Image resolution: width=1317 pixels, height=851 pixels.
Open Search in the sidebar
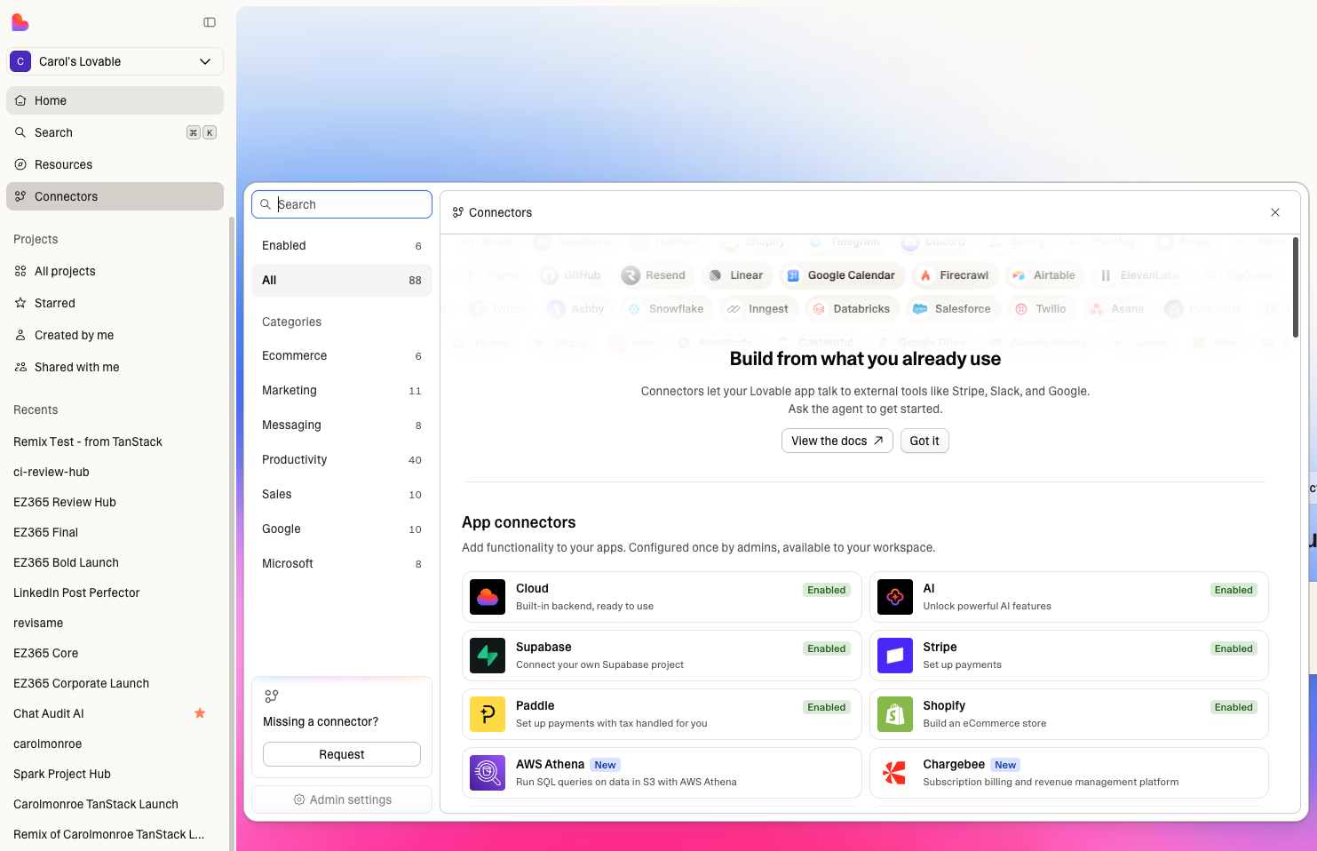[x=115, y=132]
